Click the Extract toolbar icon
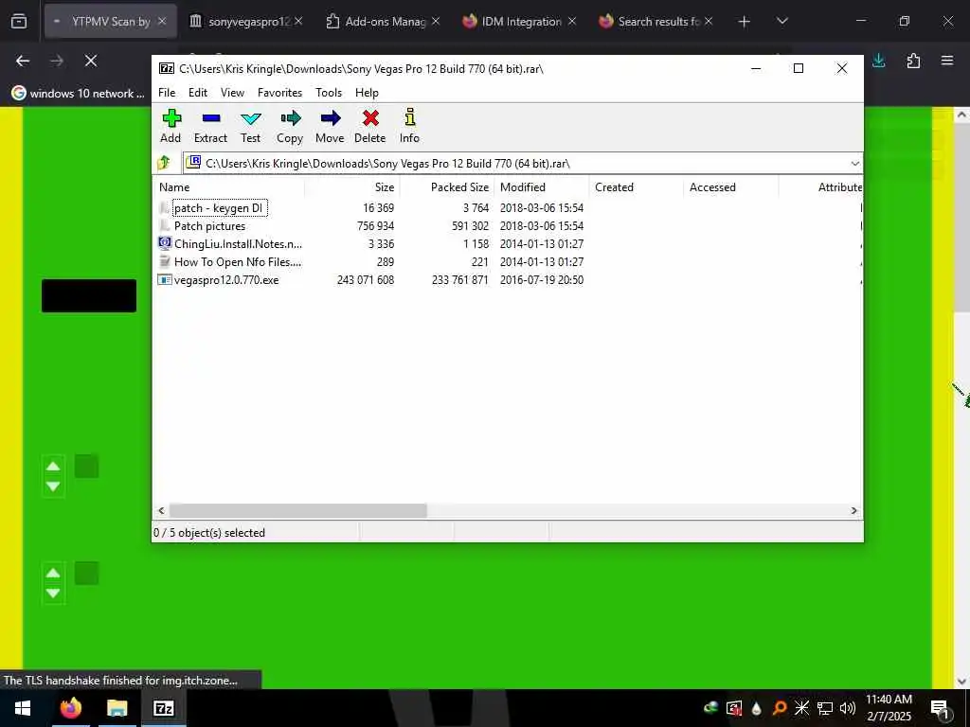The image size is (970, 727). pyautogui.click(x=210, y=126)
